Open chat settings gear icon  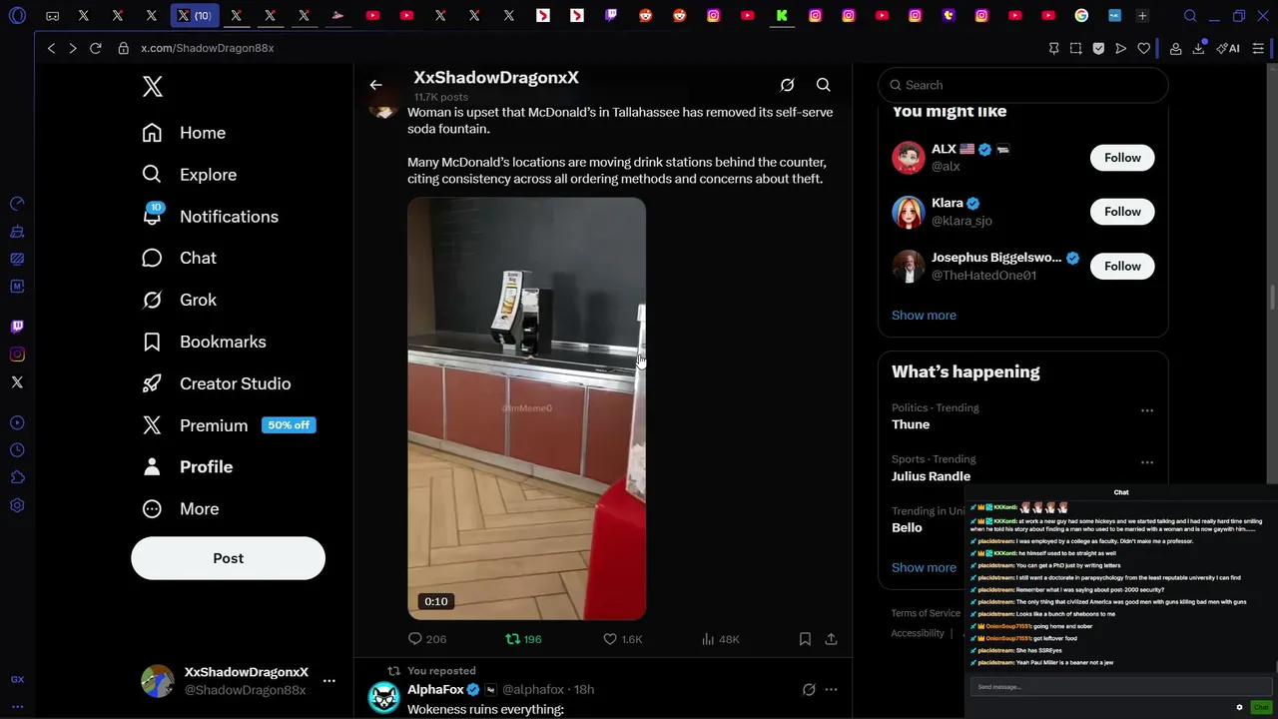pos(1239,707)
